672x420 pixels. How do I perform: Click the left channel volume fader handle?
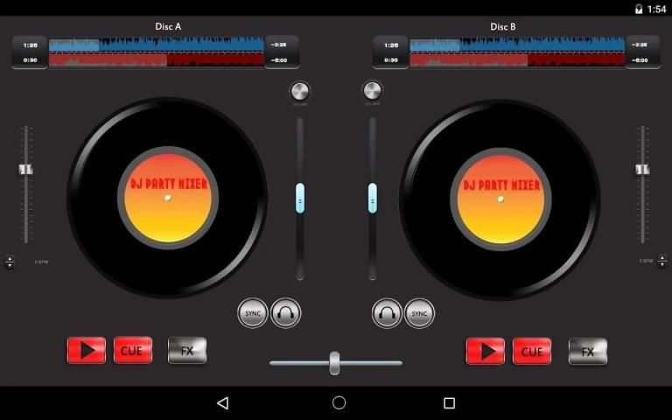pyautogui.click(x=300, y=198)
